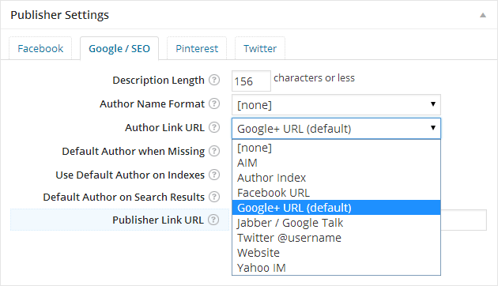Click the Author Link URL label
The image size is (498, 286).
coord(164,127)
